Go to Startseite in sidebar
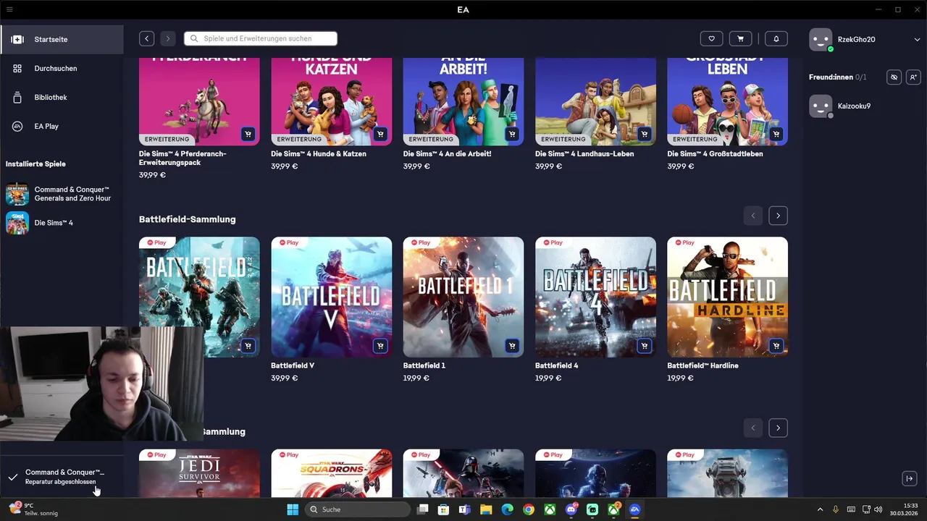 62,39
